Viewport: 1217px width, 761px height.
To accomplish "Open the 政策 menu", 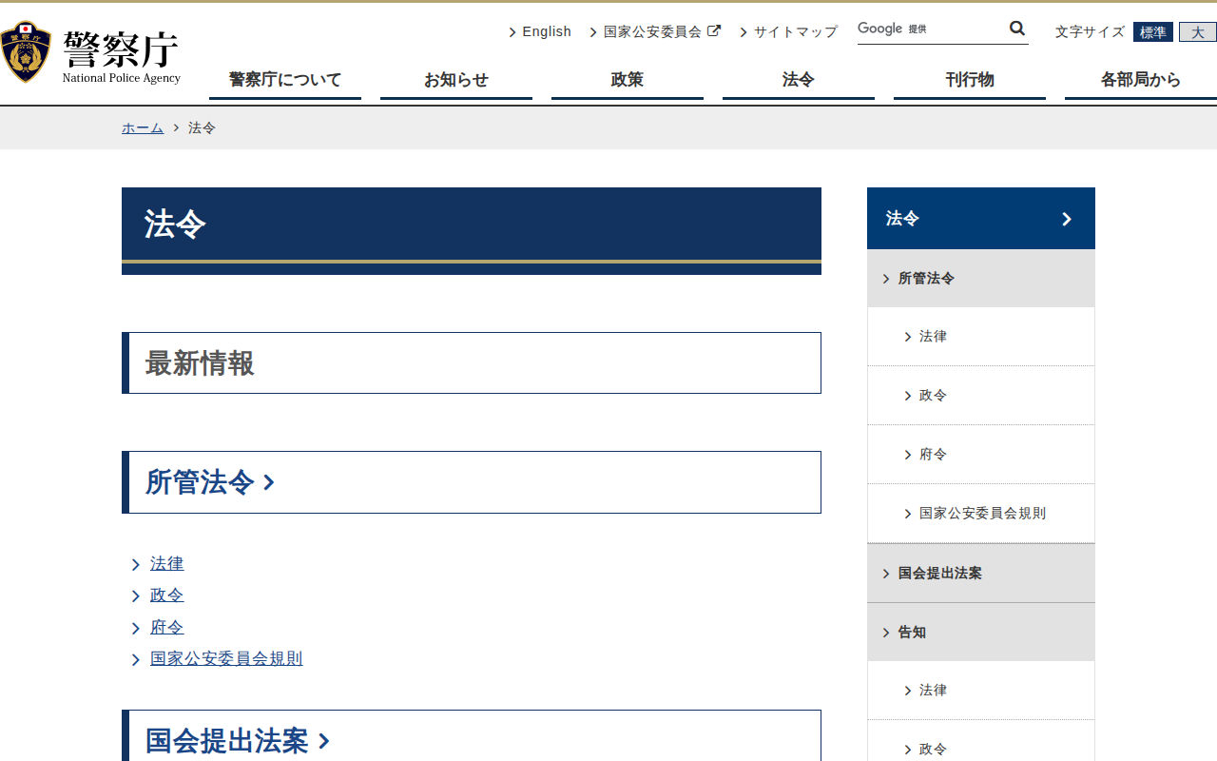I will 628,80.
